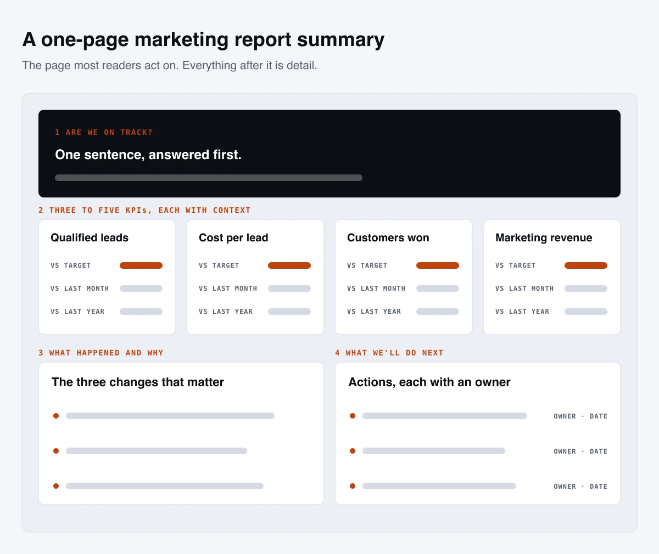The height and width of the screenshot is (554, 659).
Task: Click orange VS TARGET bar in Customers won
Action: tap(438, 265)
